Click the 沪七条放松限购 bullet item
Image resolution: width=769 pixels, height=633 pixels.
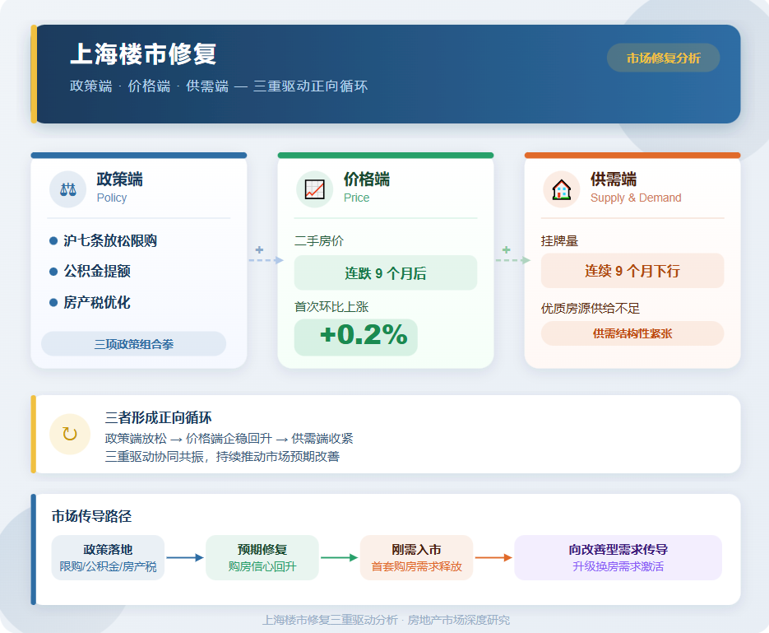pyautogui.click(x=104, y=241)
